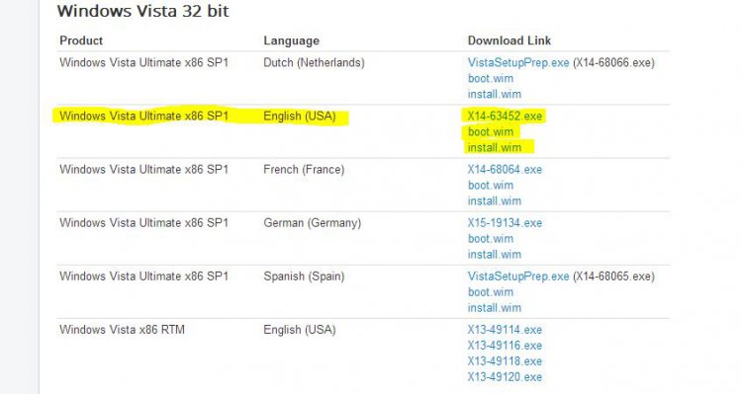This screenshot has height=394, width=742.
Task: Click the X13-49116.exe RTM link
Action: pos(505,346)
